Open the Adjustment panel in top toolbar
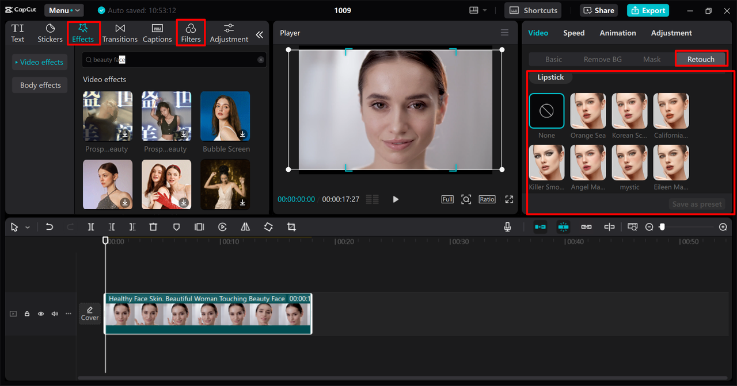 (229, 33)
